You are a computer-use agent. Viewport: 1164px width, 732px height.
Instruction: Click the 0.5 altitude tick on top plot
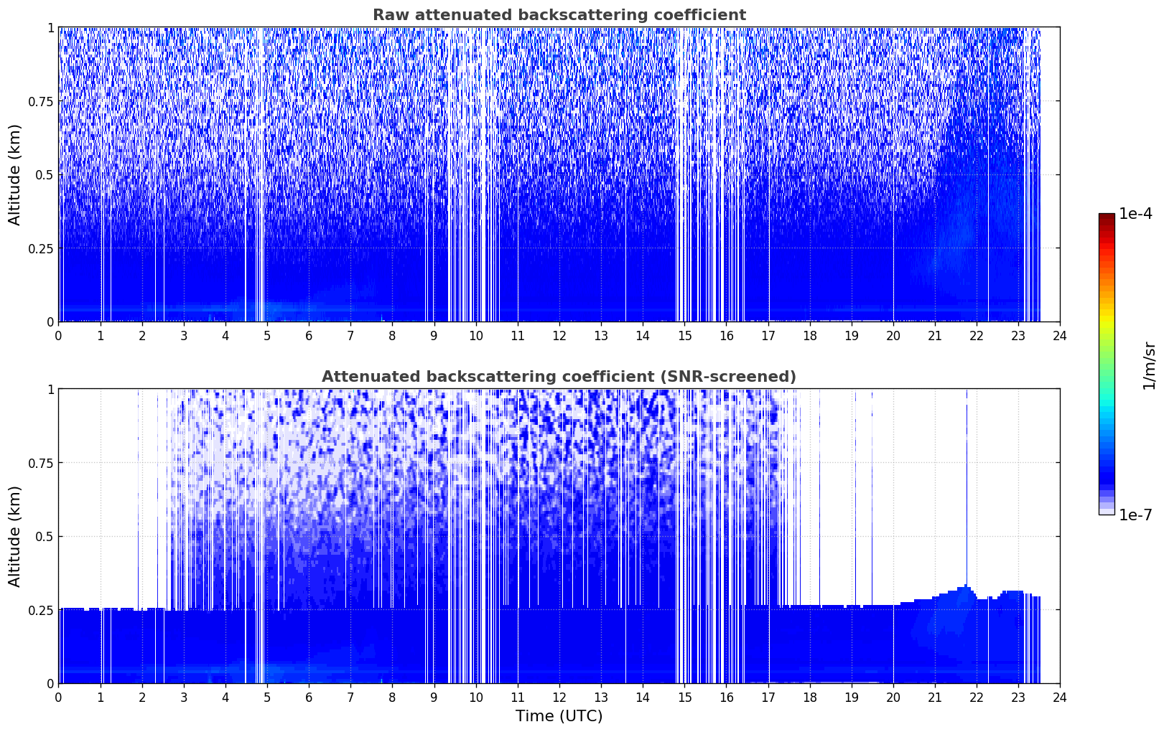(45, 174)
